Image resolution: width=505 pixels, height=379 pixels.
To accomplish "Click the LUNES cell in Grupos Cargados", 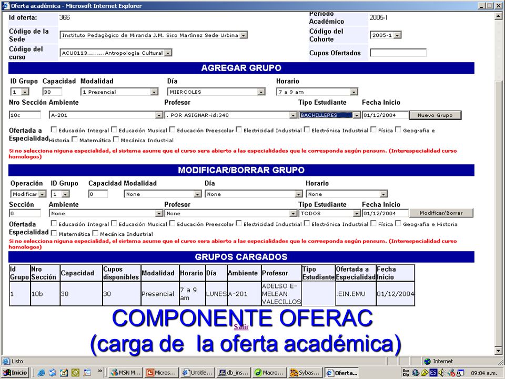I will click(216, 294).
